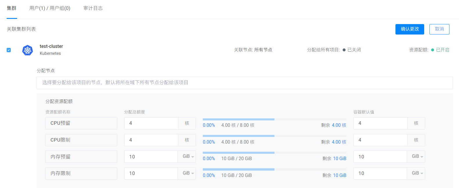Click the 取消 button
The image size is (459, 188).
pyautogui.click(x=439, y=29)
